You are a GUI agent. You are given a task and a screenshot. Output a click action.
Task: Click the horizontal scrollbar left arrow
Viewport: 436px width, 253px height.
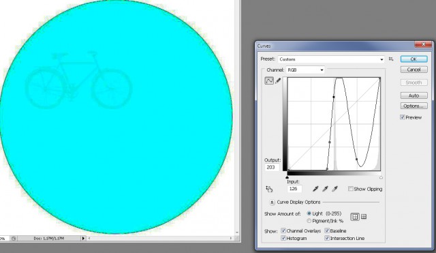pyautogui.click(x=89, y=238)
